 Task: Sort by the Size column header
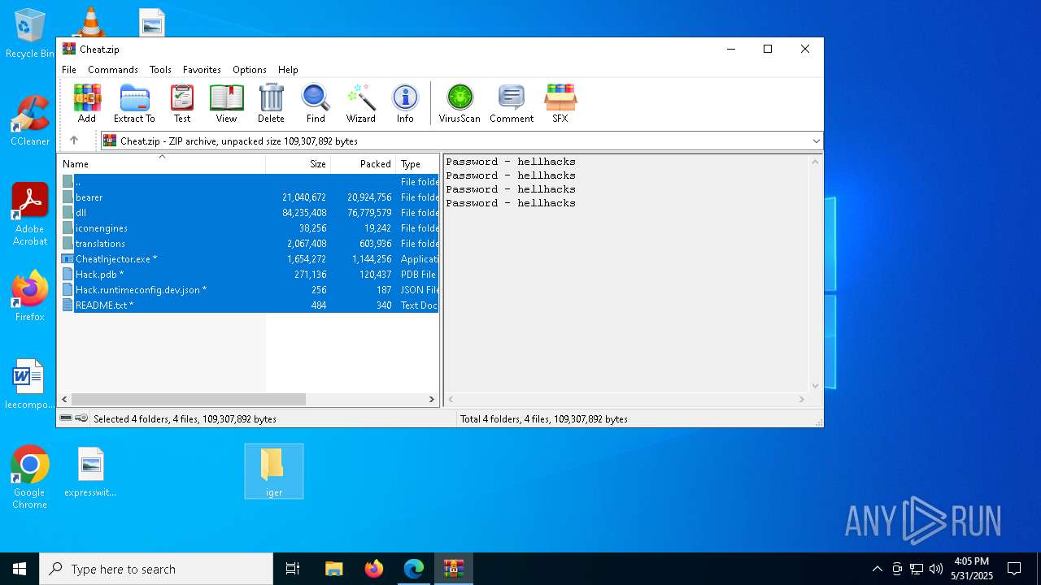[x=298, y=163]
